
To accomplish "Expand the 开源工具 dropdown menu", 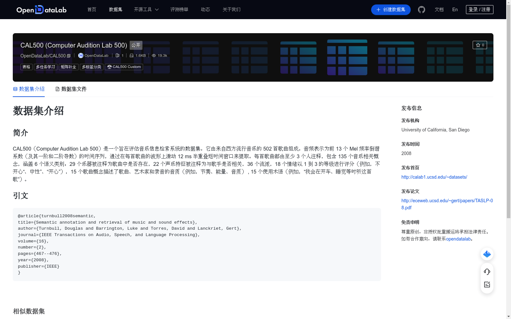I will point(146,10).
